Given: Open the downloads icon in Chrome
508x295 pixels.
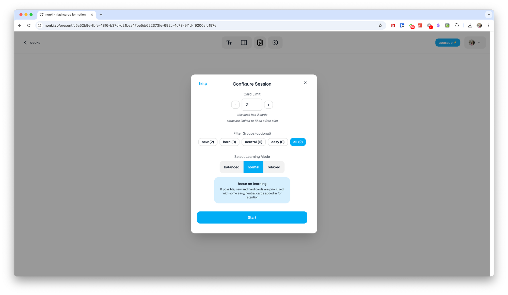Looking at the screenshot, I should point(470,25).
